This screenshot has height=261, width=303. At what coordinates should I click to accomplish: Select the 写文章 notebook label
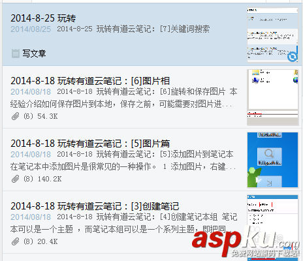pyautogui.click(x=34, y=54)
